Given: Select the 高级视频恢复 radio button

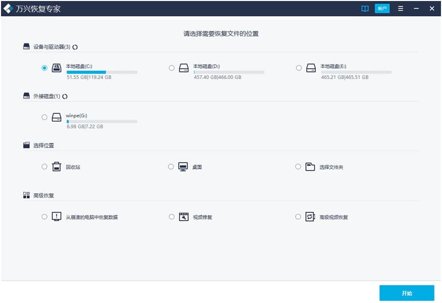Looking at the screenshot, I should click(298, 217).
